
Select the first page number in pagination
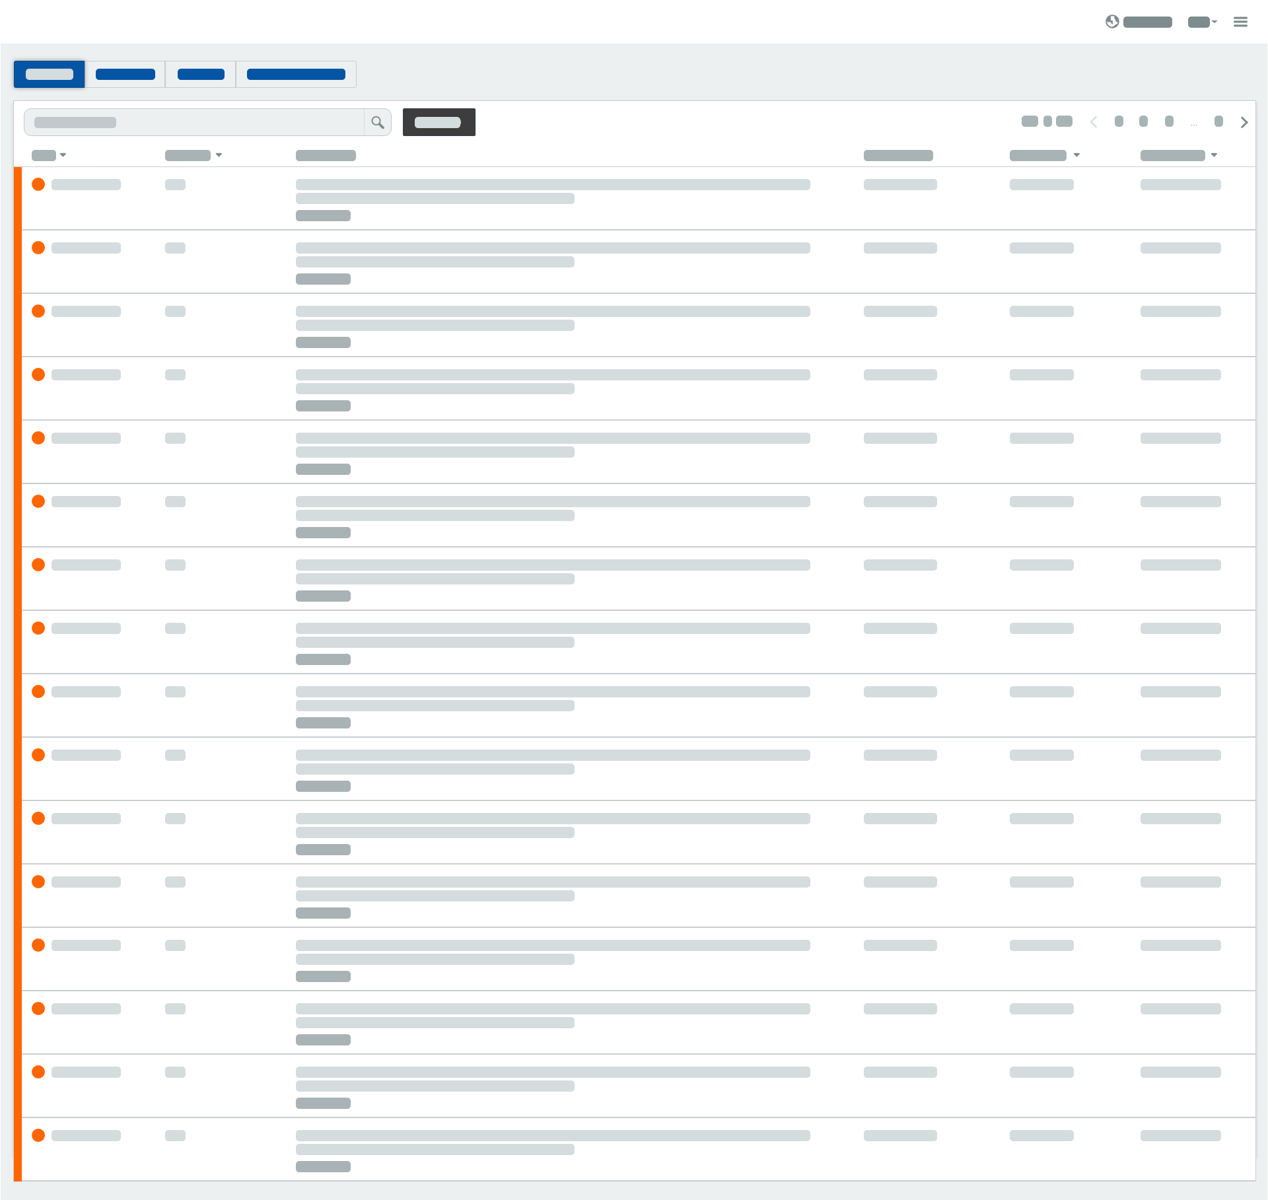coord(1118,122)
